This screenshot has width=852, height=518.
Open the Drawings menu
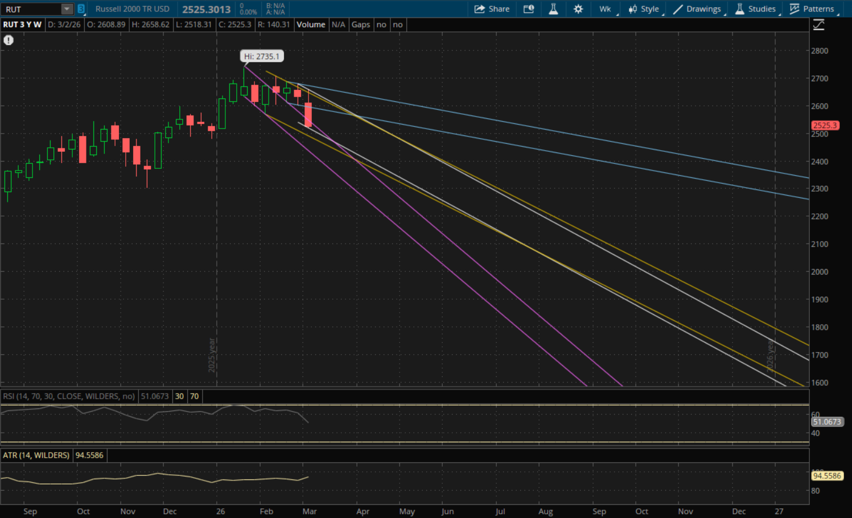click(x=697, y=9)
